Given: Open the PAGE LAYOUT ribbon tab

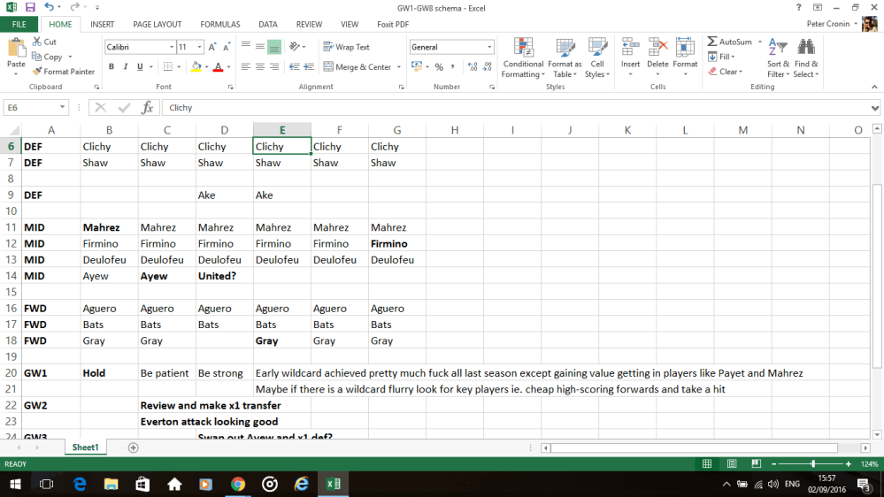Looking at the screenshot, I should pos(157,25).
